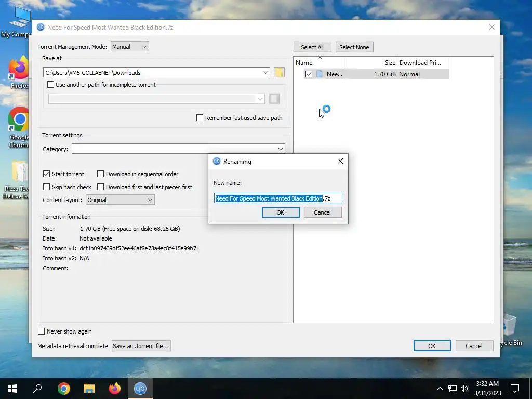Tick Never show again
This screenshot has width=532, height=399.
42,331
